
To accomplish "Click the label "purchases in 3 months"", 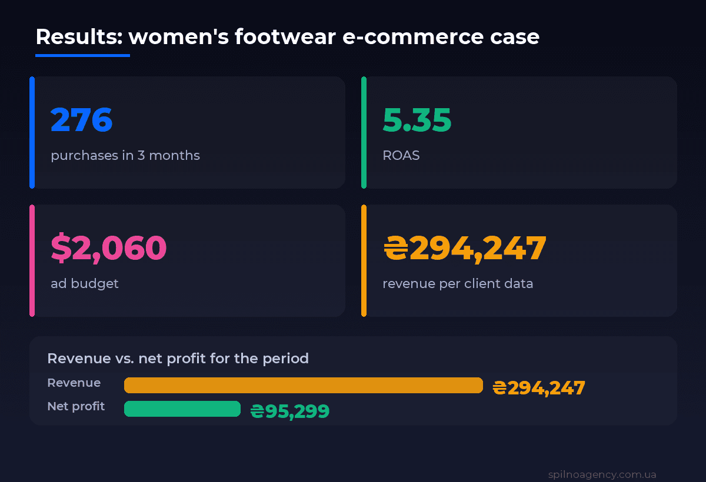I will [x=125, y=156].
